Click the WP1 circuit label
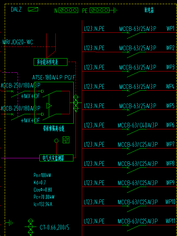This screenshot has height=236, width=177. (x=170, y=28)
